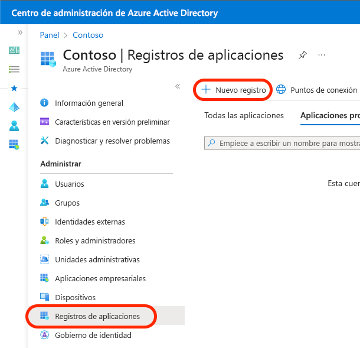The image size is (360, 348).
Task: Open enterprise apps grid icon in rail
Action: point(14,144)
